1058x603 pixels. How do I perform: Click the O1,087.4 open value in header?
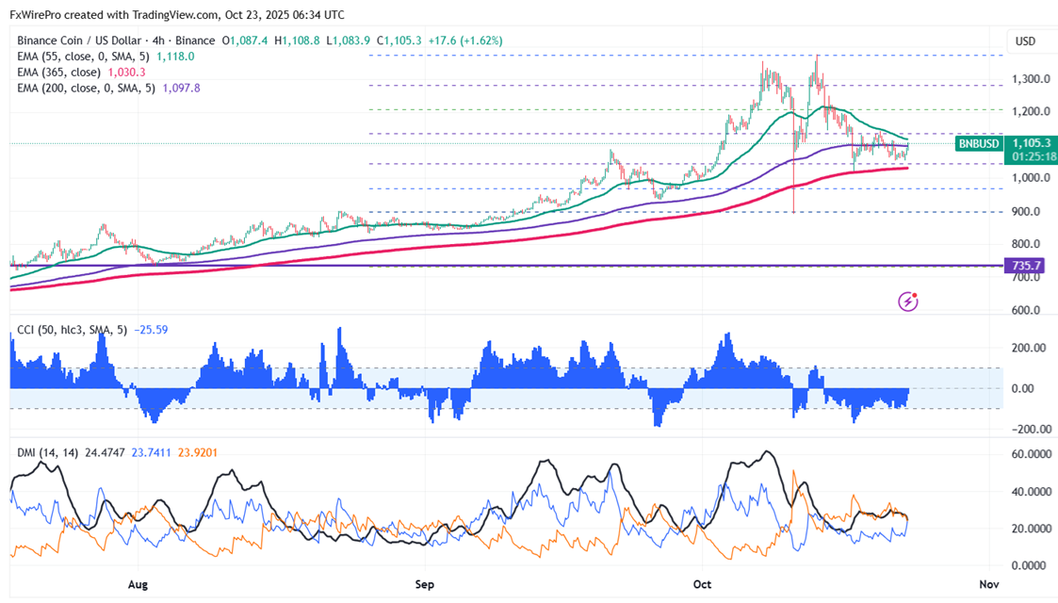tap(245, 41)
